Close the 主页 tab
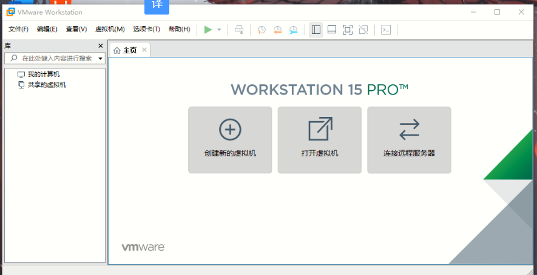This screenshot has height=275, width=537. click(x=144, y=50)
